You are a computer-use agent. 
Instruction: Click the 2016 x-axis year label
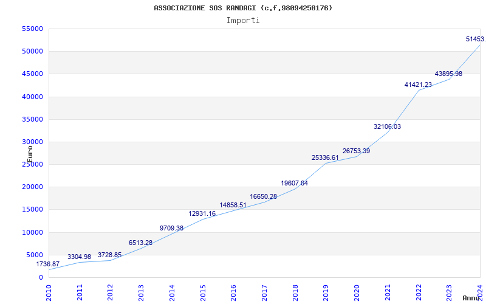tap(233, 293)
